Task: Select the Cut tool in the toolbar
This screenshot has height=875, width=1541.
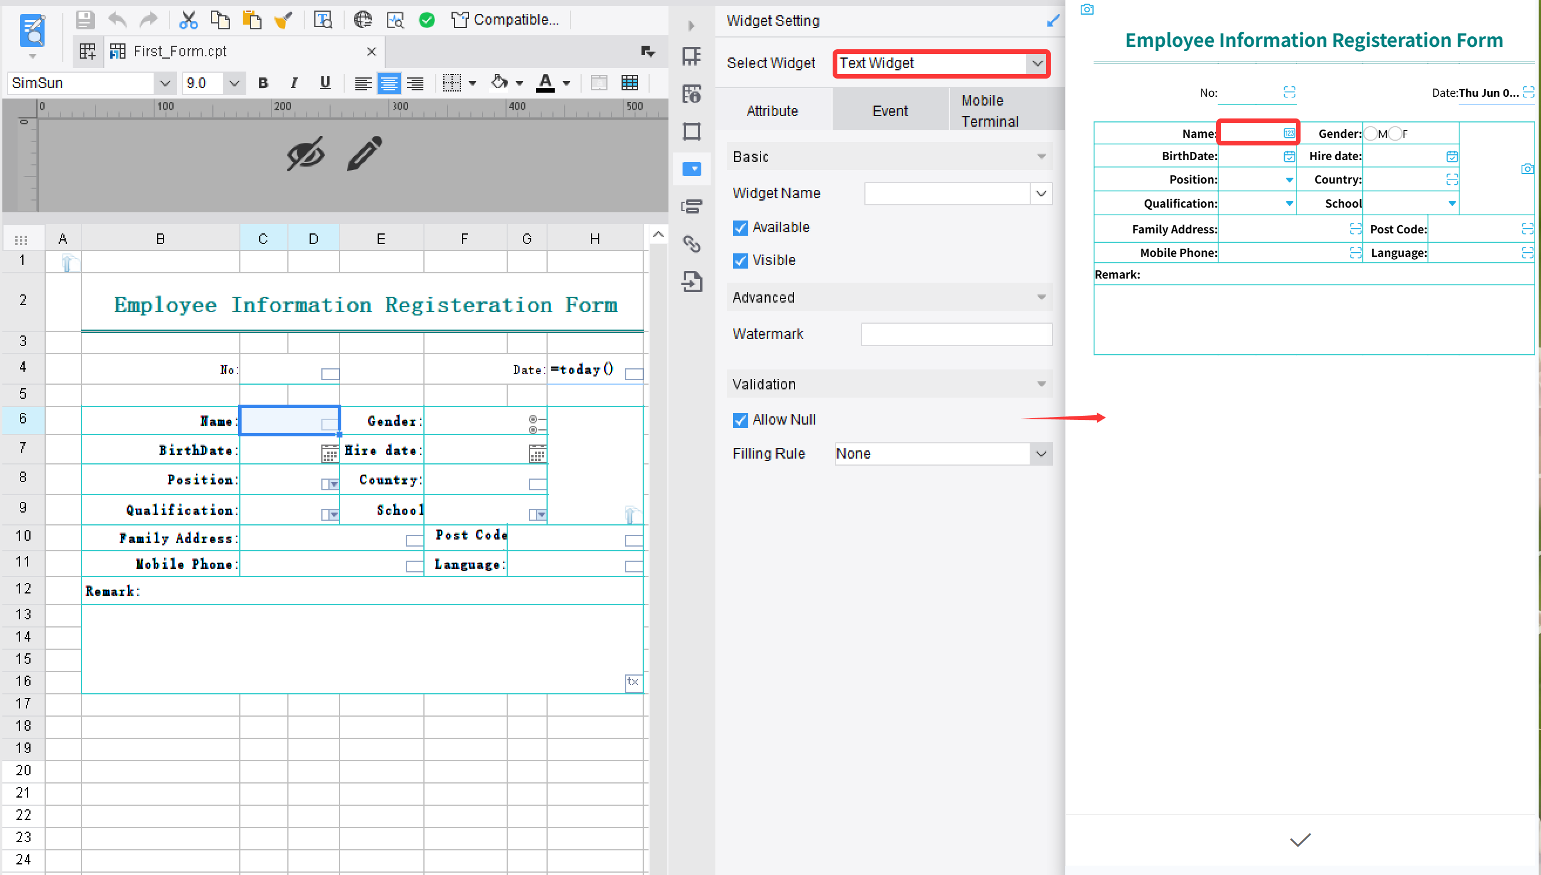Action: point(189,20)
